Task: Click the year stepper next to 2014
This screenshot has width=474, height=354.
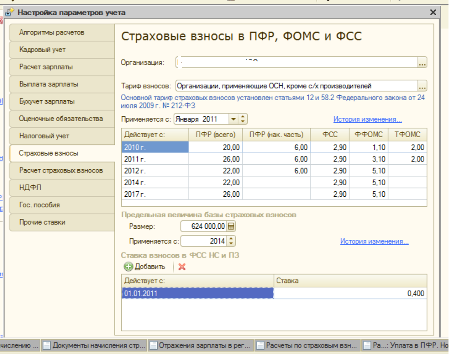Action: 231,241
